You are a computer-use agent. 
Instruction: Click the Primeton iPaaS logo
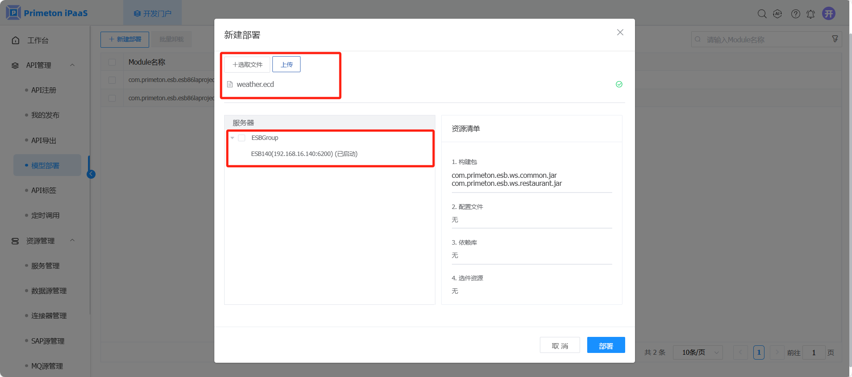(47, 13)
